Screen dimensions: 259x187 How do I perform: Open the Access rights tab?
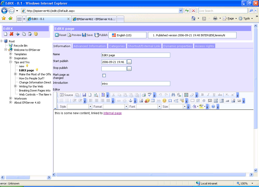pos(204,46)
